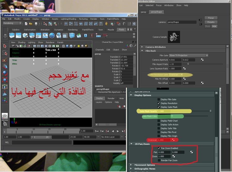Expand the Orthographic Views section
This screenshot has width=232, height=172.
[131, 169]
